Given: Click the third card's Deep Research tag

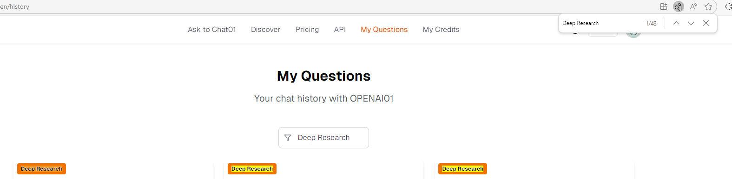Looking at the screenshot, I should [x=462, y=169].
